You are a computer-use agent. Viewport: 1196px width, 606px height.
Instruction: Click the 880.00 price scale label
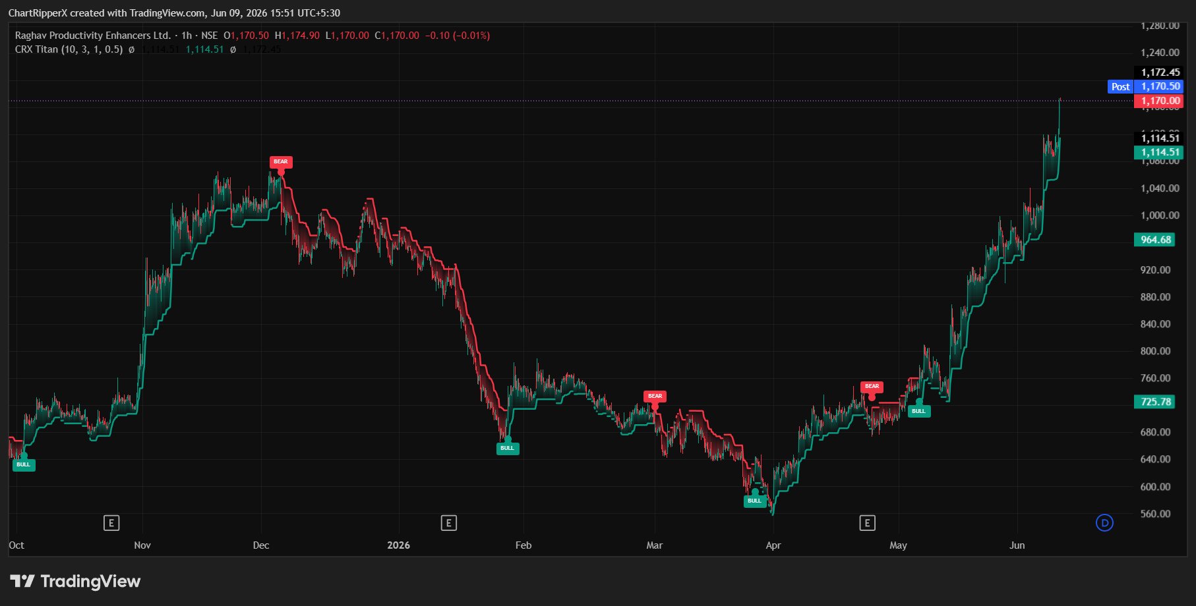coord(1155,297)
